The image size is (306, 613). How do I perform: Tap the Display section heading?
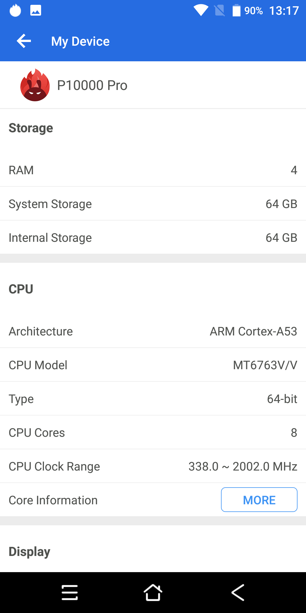29,551
